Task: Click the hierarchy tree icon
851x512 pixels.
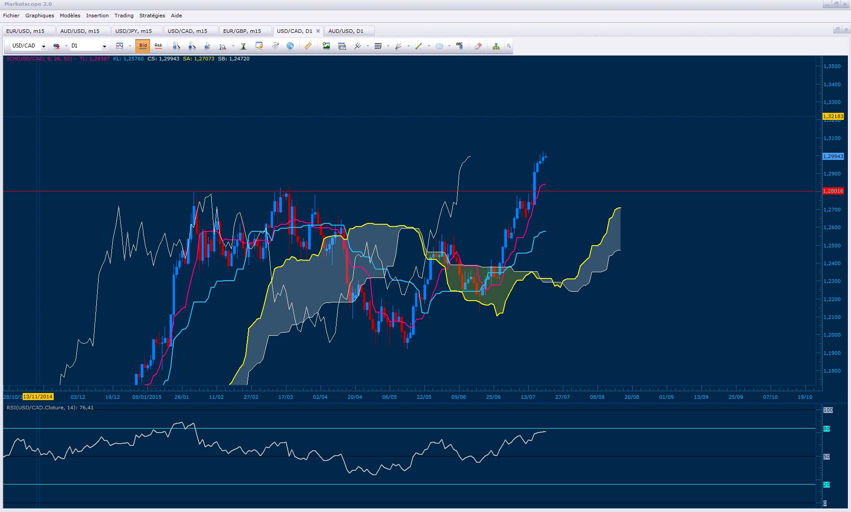Action: pos(496,46)
